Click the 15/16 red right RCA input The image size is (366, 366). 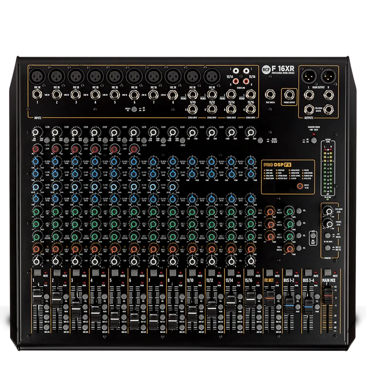click(246, 81)
